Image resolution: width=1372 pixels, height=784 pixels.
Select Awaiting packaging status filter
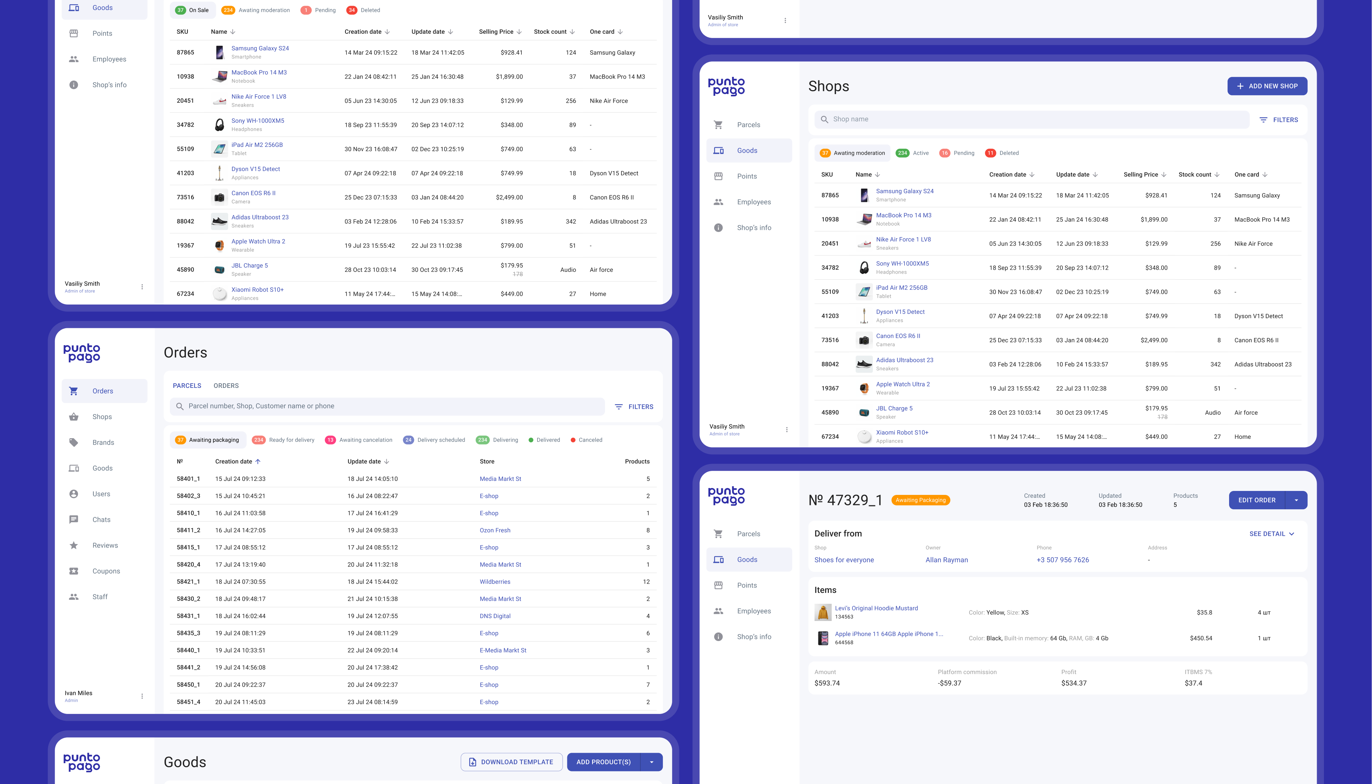pos(208,439)
